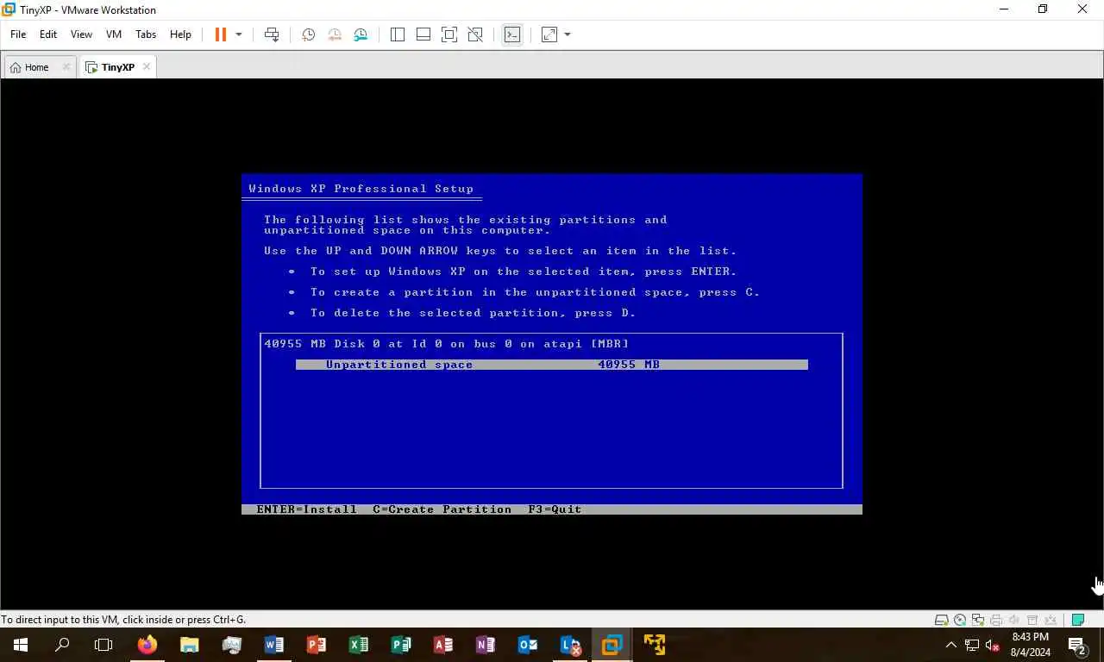Open Outlook from the taskbar
The height and width of the screenshot is (662, 1104).
pyautogui.click(x=527, y=645)
